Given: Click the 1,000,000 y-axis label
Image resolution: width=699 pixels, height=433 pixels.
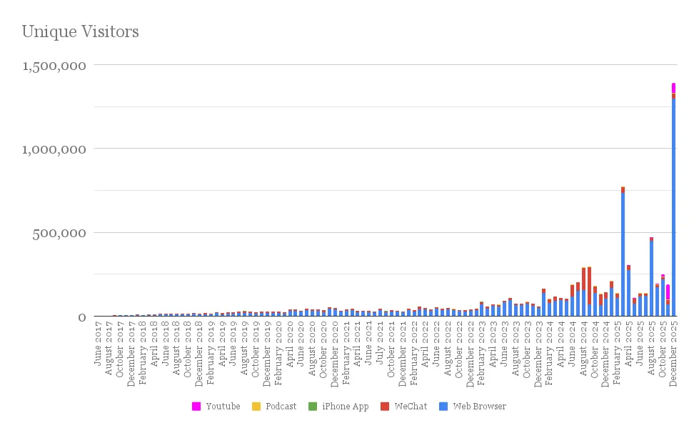Looking at the screenshot, I should point(54,149).
